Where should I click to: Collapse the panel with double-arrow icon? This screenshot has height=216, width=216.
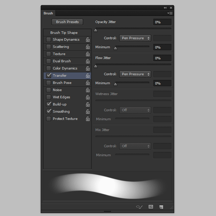165,8
